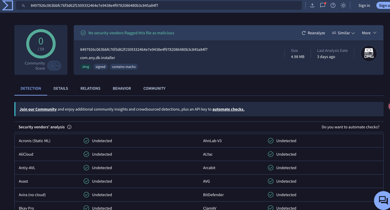Viewport: 390px width, 210px height.
Task: Switch to the DETECTION tab
Action: pos(31,88)
